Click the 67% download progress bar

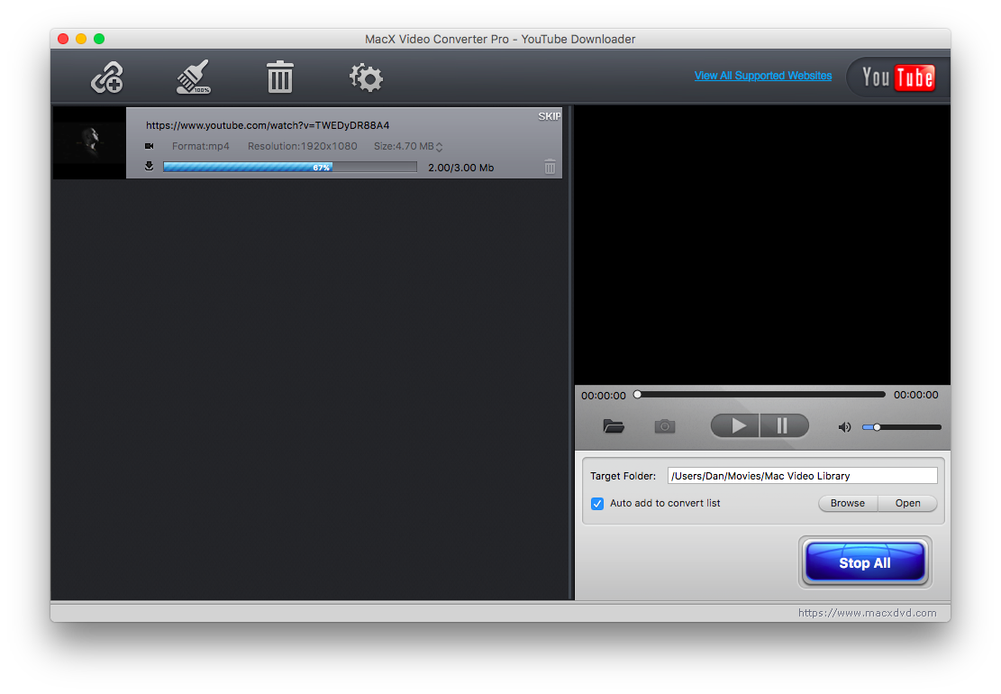(x=290, y=168)
